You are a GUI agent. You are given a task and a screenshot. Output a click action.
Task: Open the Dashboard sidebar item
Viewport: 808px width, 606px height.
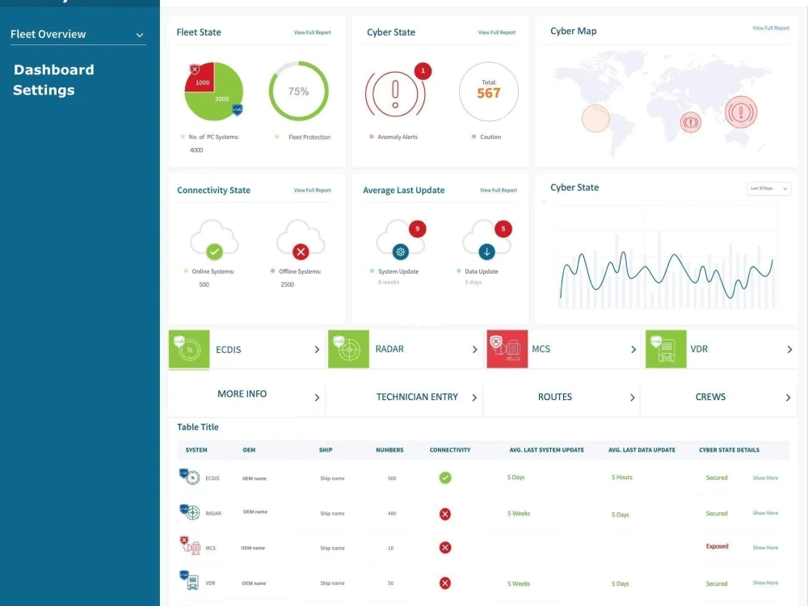tap(53, 69)
